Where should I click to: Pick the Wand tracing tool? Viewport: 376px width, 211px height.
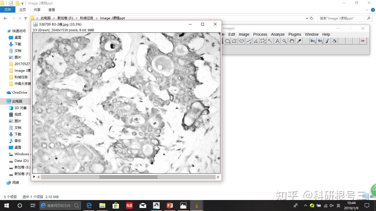coord(270,41)
